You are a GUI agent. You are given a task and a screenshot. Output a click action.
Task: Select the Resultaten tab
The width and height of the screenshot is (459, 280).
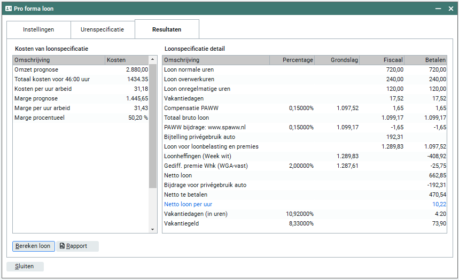(x=167, y=29)
